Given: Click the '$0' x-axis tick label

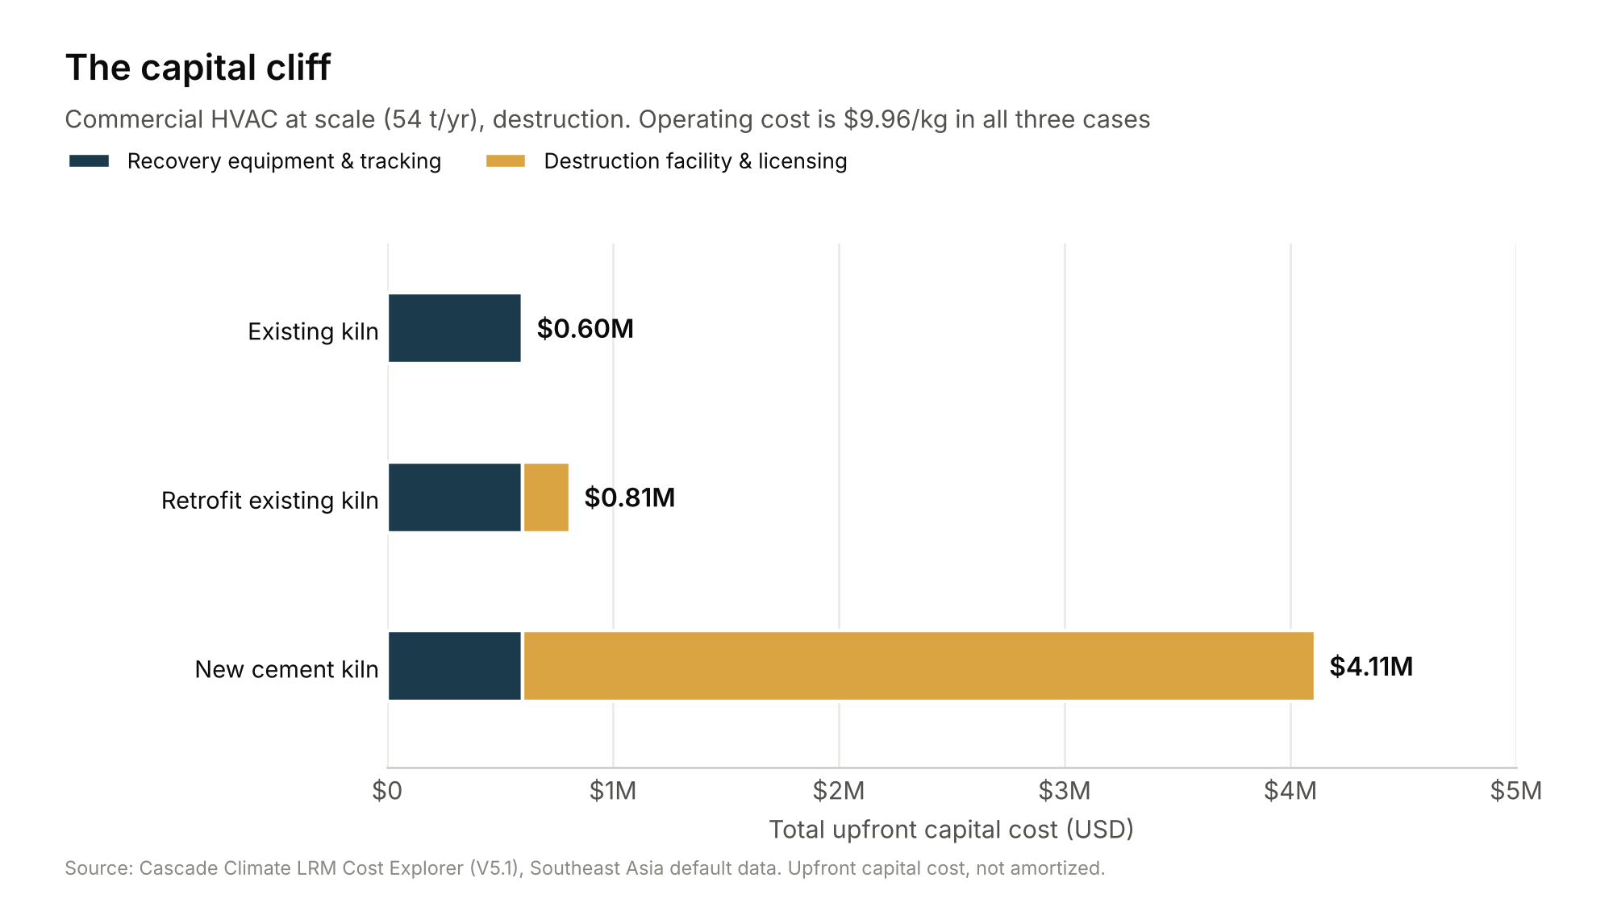Looking at the screenshot, I should point(387,791).
